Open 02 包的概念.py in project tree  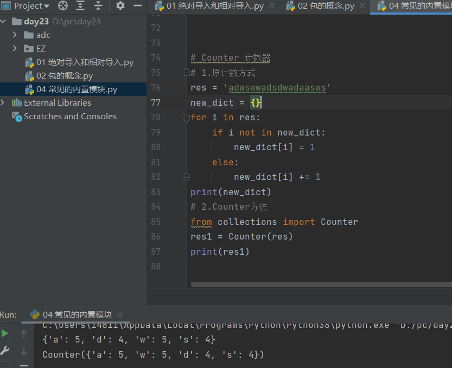(64, 76)
